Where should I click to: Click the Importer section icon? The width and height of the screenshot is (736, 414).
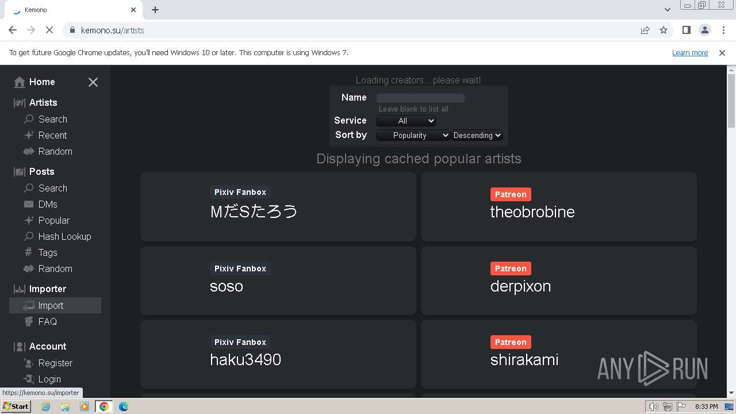pos(20,289)
